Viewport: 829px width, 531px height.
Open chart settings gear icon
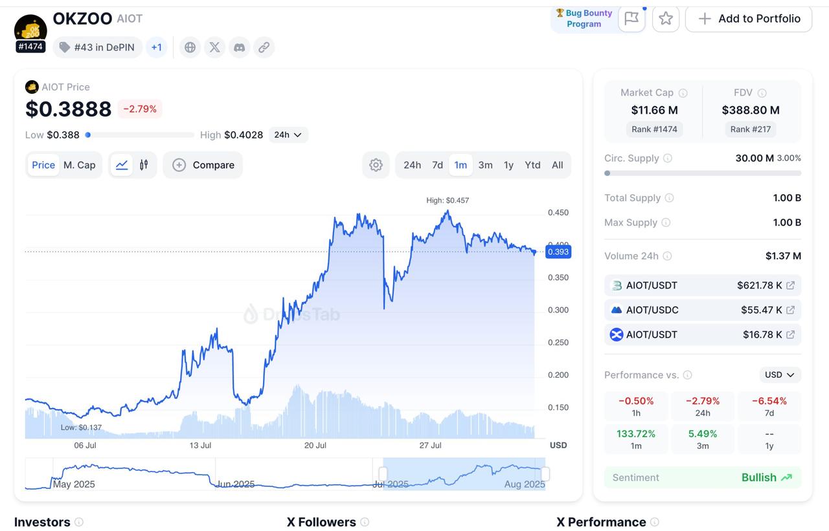(376, 165)
